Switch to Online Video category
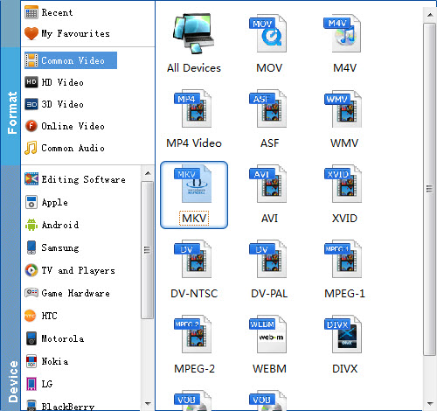This screenshot has height=411, width=437. click(x=65, y=126)
